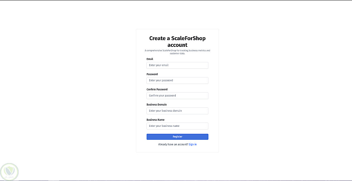Click the Business Domain label

point(157,105)
